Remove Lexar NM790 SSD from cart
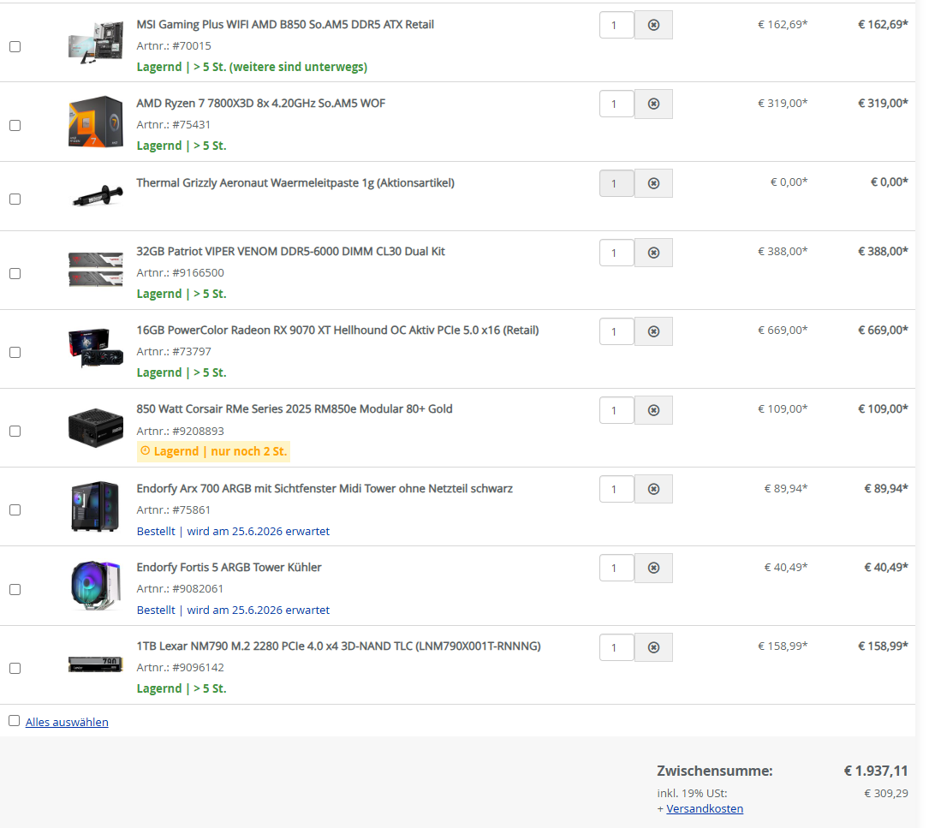This screenshot has height=828, width=929. coord(653,647)
